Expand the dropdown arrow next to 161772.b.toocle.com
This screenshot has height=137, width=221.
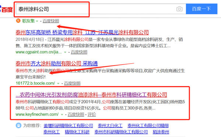point(58,84)
